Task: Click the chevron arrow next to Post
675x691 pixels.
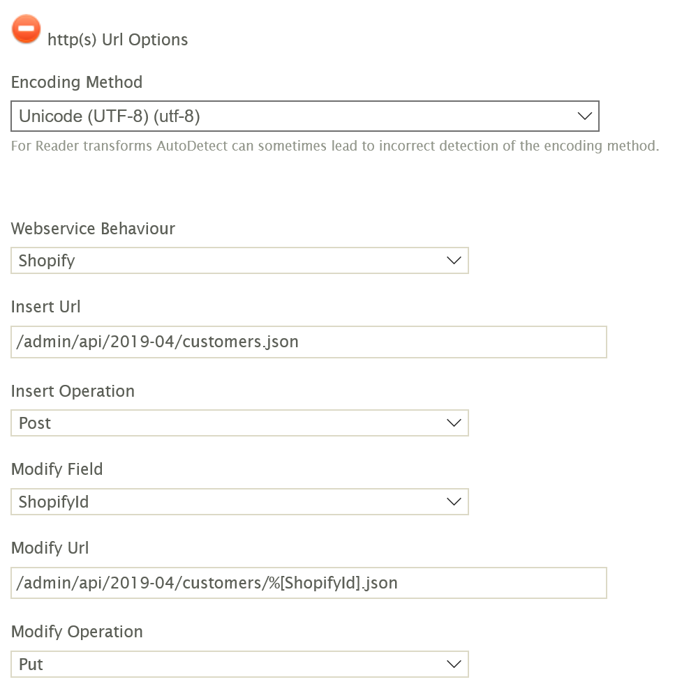Action: (454, 423)
